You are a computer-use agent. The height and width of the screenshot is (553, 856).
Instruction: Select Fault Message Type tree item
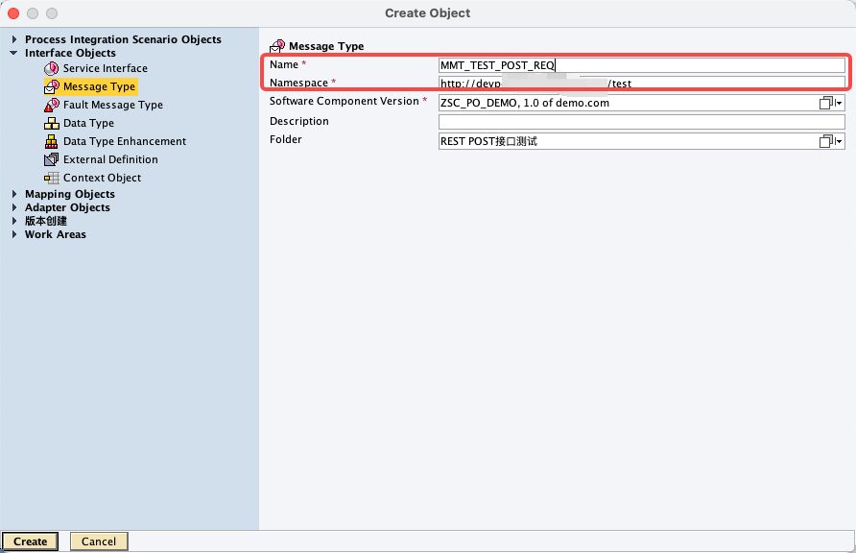pos(113,105)
